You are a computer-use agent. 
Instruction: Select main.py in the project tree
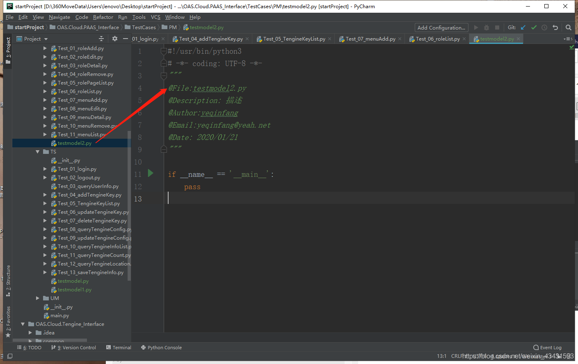[x=59, y=316]
